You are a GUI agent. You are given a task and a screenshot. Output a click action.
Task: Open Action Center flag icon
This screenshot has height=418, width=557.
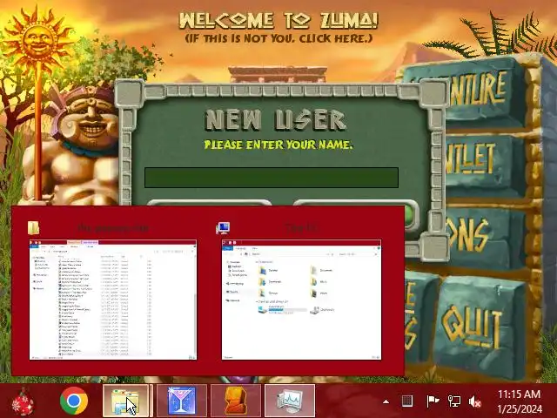click(433, 401)
